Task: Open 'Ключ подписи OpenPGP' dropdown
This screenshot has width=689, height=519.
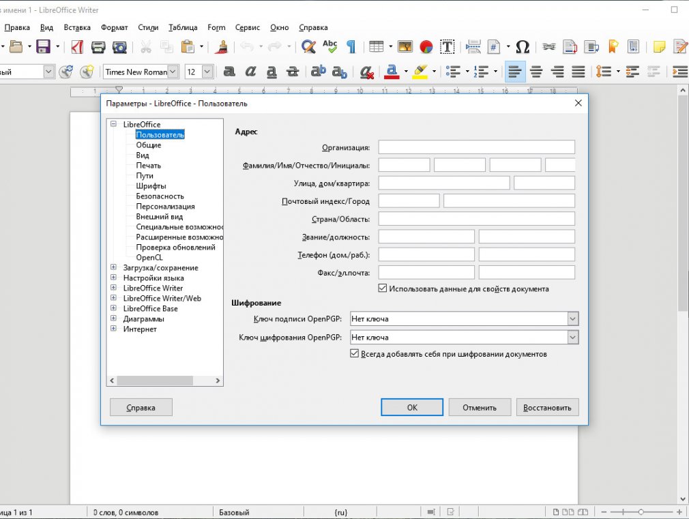Action: [572, 318]
